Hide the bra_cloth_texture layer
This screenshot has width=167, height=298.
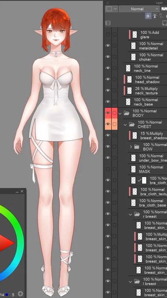(x=108, y=192)
